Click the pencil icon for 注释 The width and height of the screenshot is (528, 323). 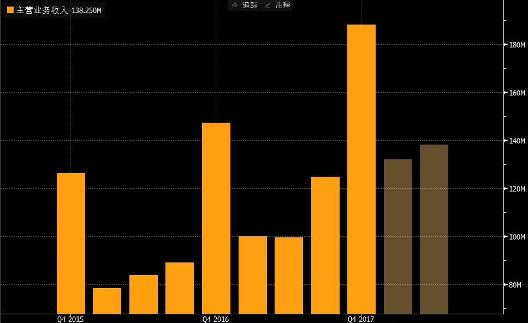(268, 5)
